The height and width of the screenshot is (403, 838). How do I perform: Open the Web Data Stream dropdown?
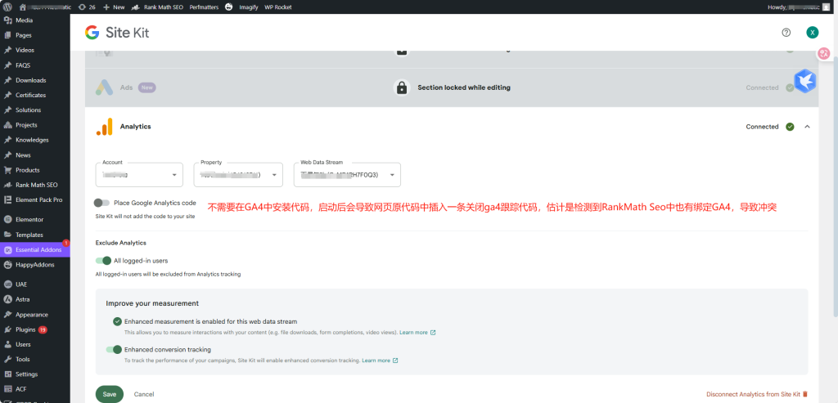[347, 175]
